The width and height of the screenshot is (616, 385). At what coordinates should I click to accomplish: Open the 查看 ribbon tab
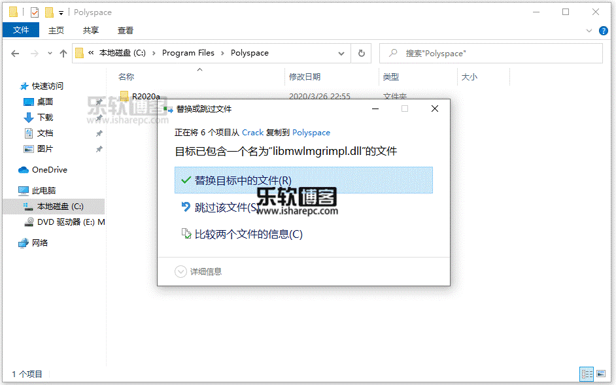(x=126, y=30)
